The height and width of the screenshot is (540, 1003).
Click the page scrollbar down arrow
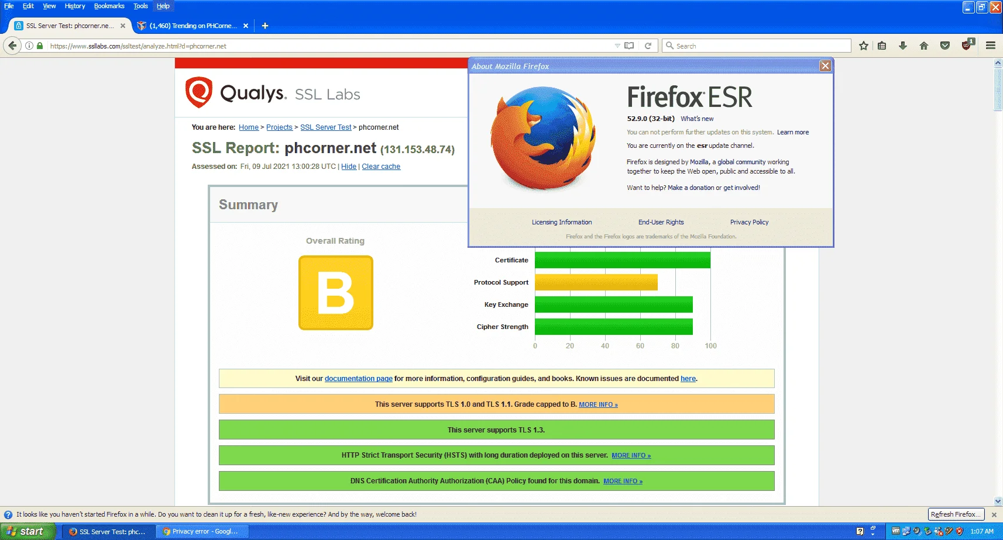[998, 501]
